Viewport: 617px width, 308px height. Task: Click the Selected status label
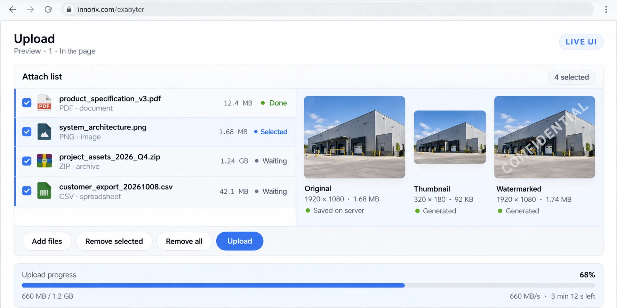(x=271, y=132)
